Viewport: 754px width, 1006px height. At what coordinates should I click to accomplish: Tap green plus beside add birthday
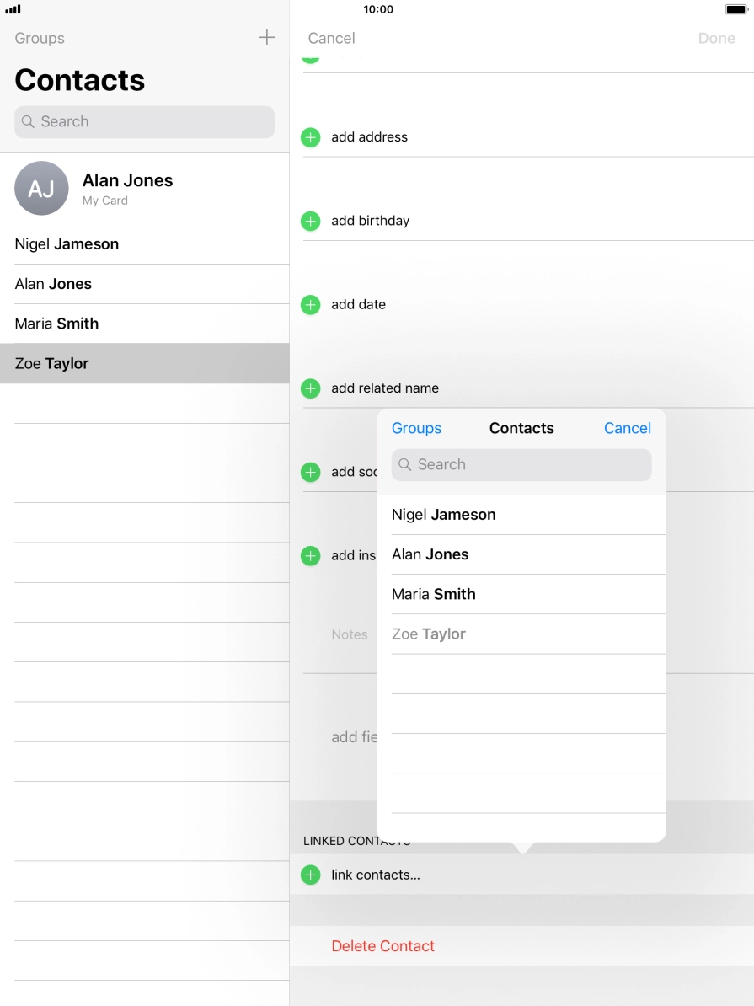point(311,221)
